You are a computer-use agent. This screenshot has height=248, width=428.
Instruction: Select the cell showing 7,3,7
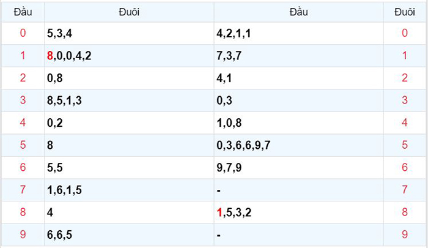click(x=298, y=56)
